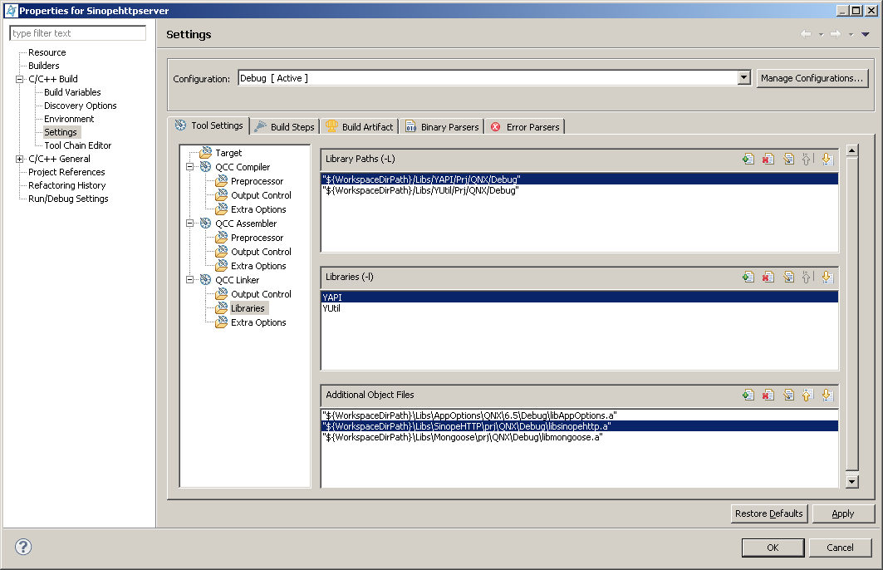Click Move Down icon in Libraries (-l) section

[x=827, y=278]
